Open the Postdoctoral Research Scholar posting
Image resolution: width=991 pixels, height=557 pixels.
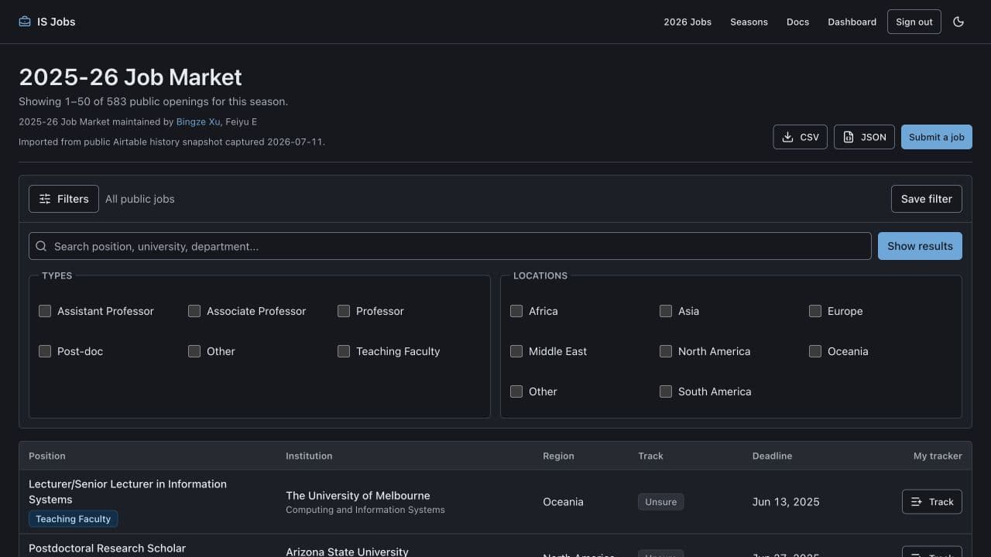[x=107, y=548]
